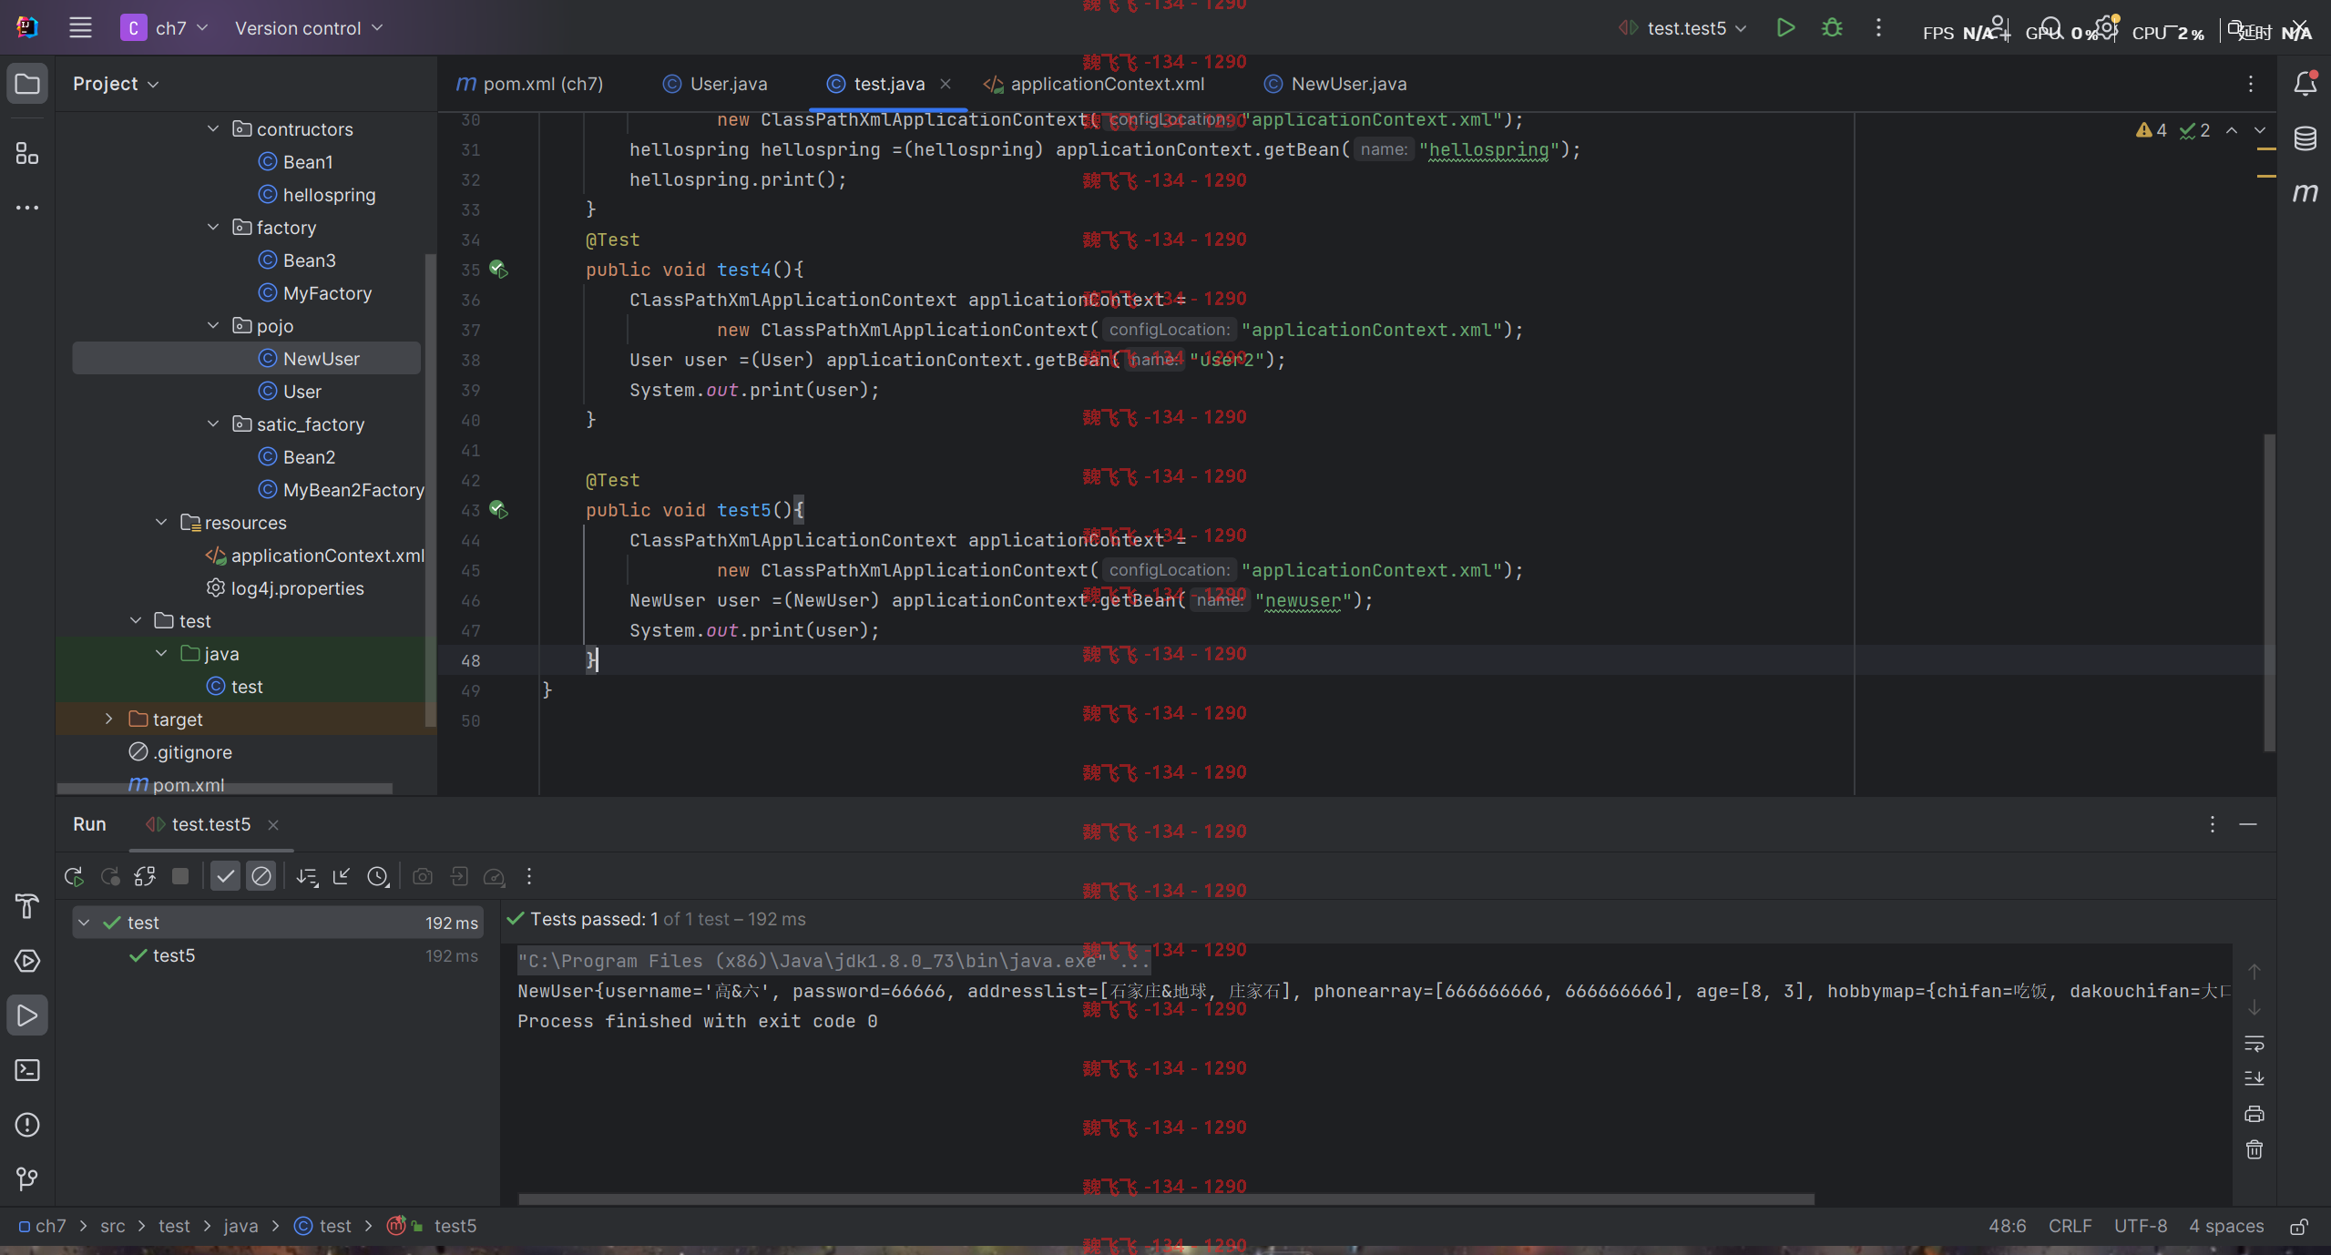Show more tool windows ellipsis in left sidebar
This screenshot has width=2331, height=1255.
(27, 208)
